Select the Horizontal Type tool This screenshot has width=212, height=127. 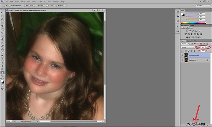pos(2,63)
